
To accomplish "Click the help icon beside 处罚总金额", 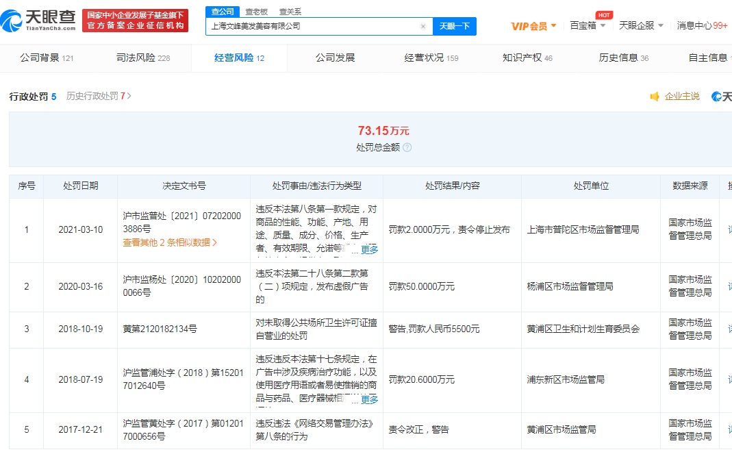I will coord(407,147).
